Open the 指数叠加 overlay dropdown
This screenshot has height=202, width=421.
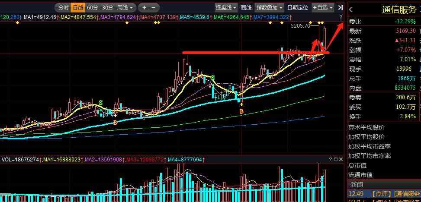point(270,8)
